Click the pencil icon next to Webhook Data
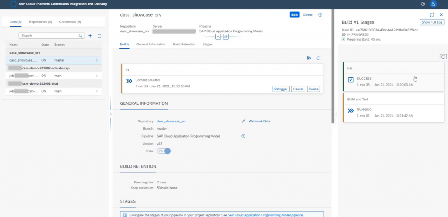This screenshot has width=448, height=217. [243, 121]
